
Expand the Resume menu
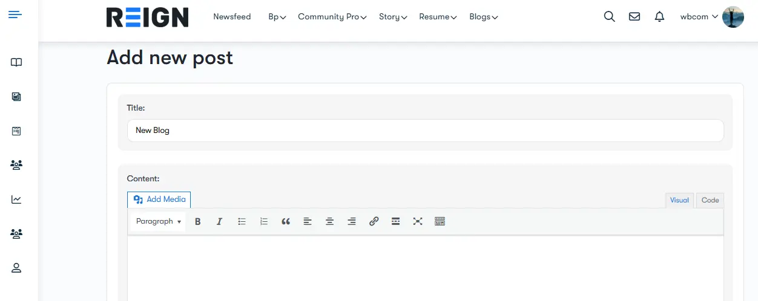pyautogui.click(x=438, y=17)
